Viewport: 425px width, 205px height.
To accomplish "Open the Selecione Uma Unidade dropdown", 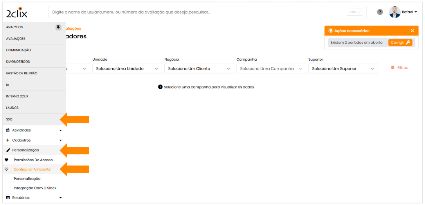I will [127, 68].
